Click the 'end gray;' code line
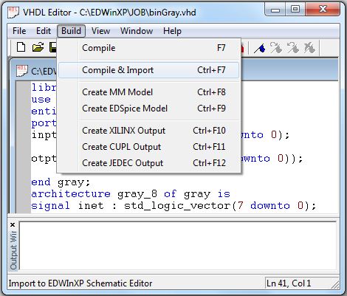Image resolution: width=347 pixels, height=296 pixels. pyautogui.click(x=61, y=182)
